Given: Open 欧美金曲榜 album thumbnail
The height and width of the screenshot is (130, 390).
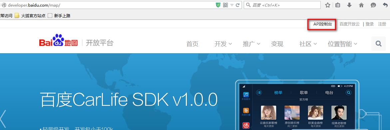Looking at the screenshot, I should (x=315, y=113).
